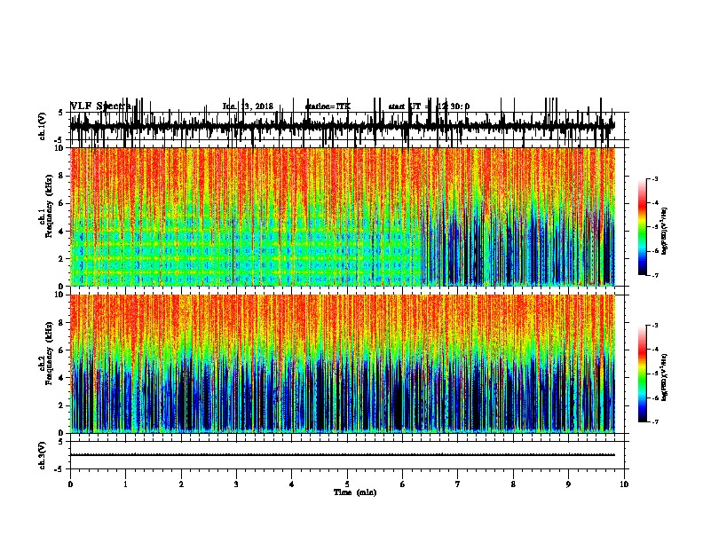Click the "-3" tick on ch.2 colorbar
Image resolution: width=703 pixels, height=543 pixels.
[655, 326]
